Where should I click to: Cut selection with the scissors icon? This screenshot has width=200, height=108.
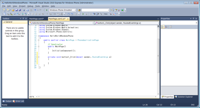point(24,10)
